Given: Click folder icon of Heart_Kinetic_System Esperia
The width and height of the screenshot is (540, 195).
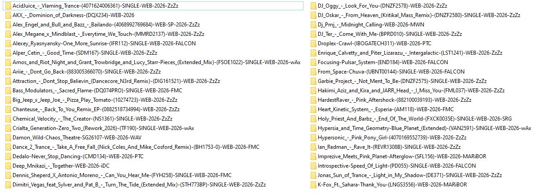Looking at the screenshot, I should (x=313, y=109).
